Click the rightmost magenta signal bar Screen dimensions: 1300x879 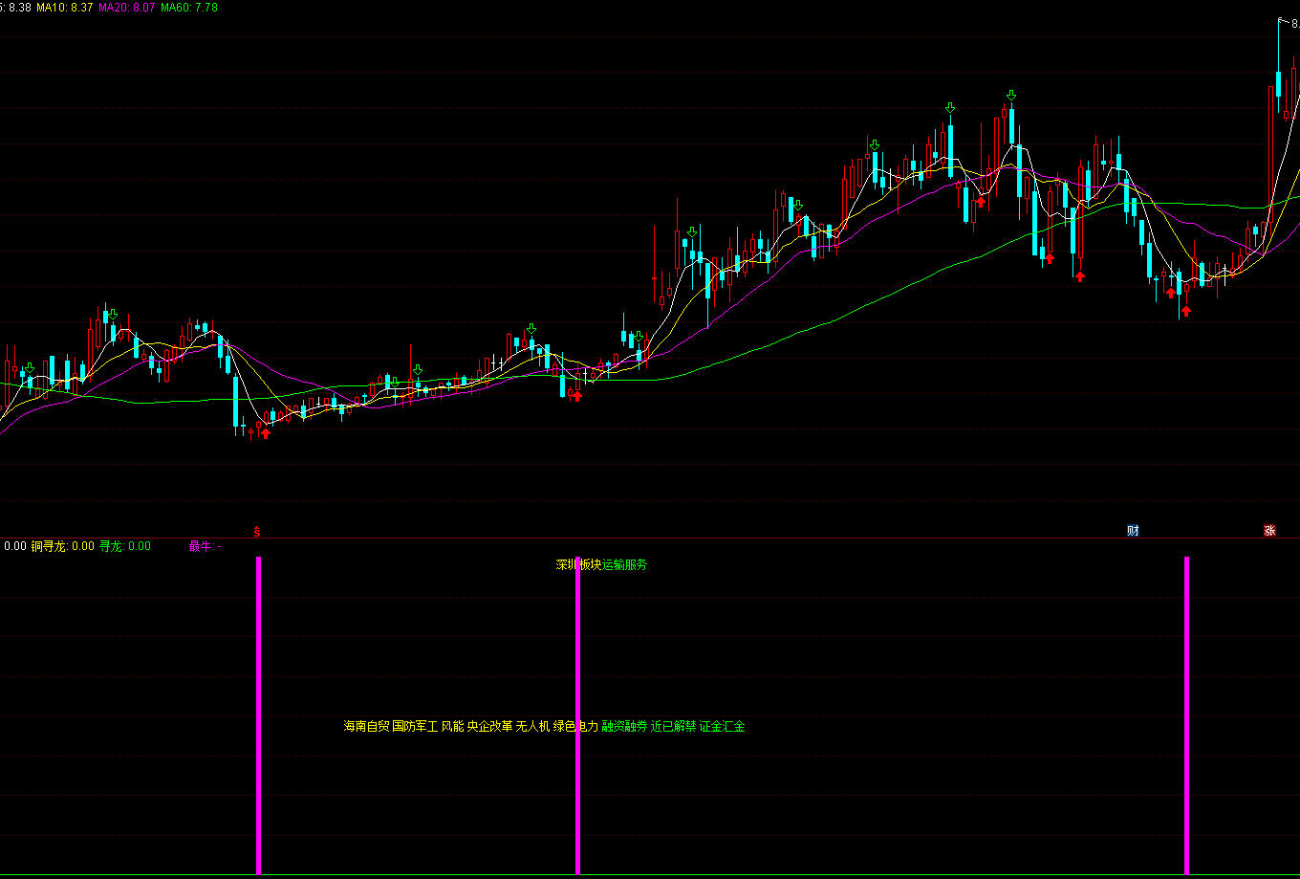point(1186,715)
